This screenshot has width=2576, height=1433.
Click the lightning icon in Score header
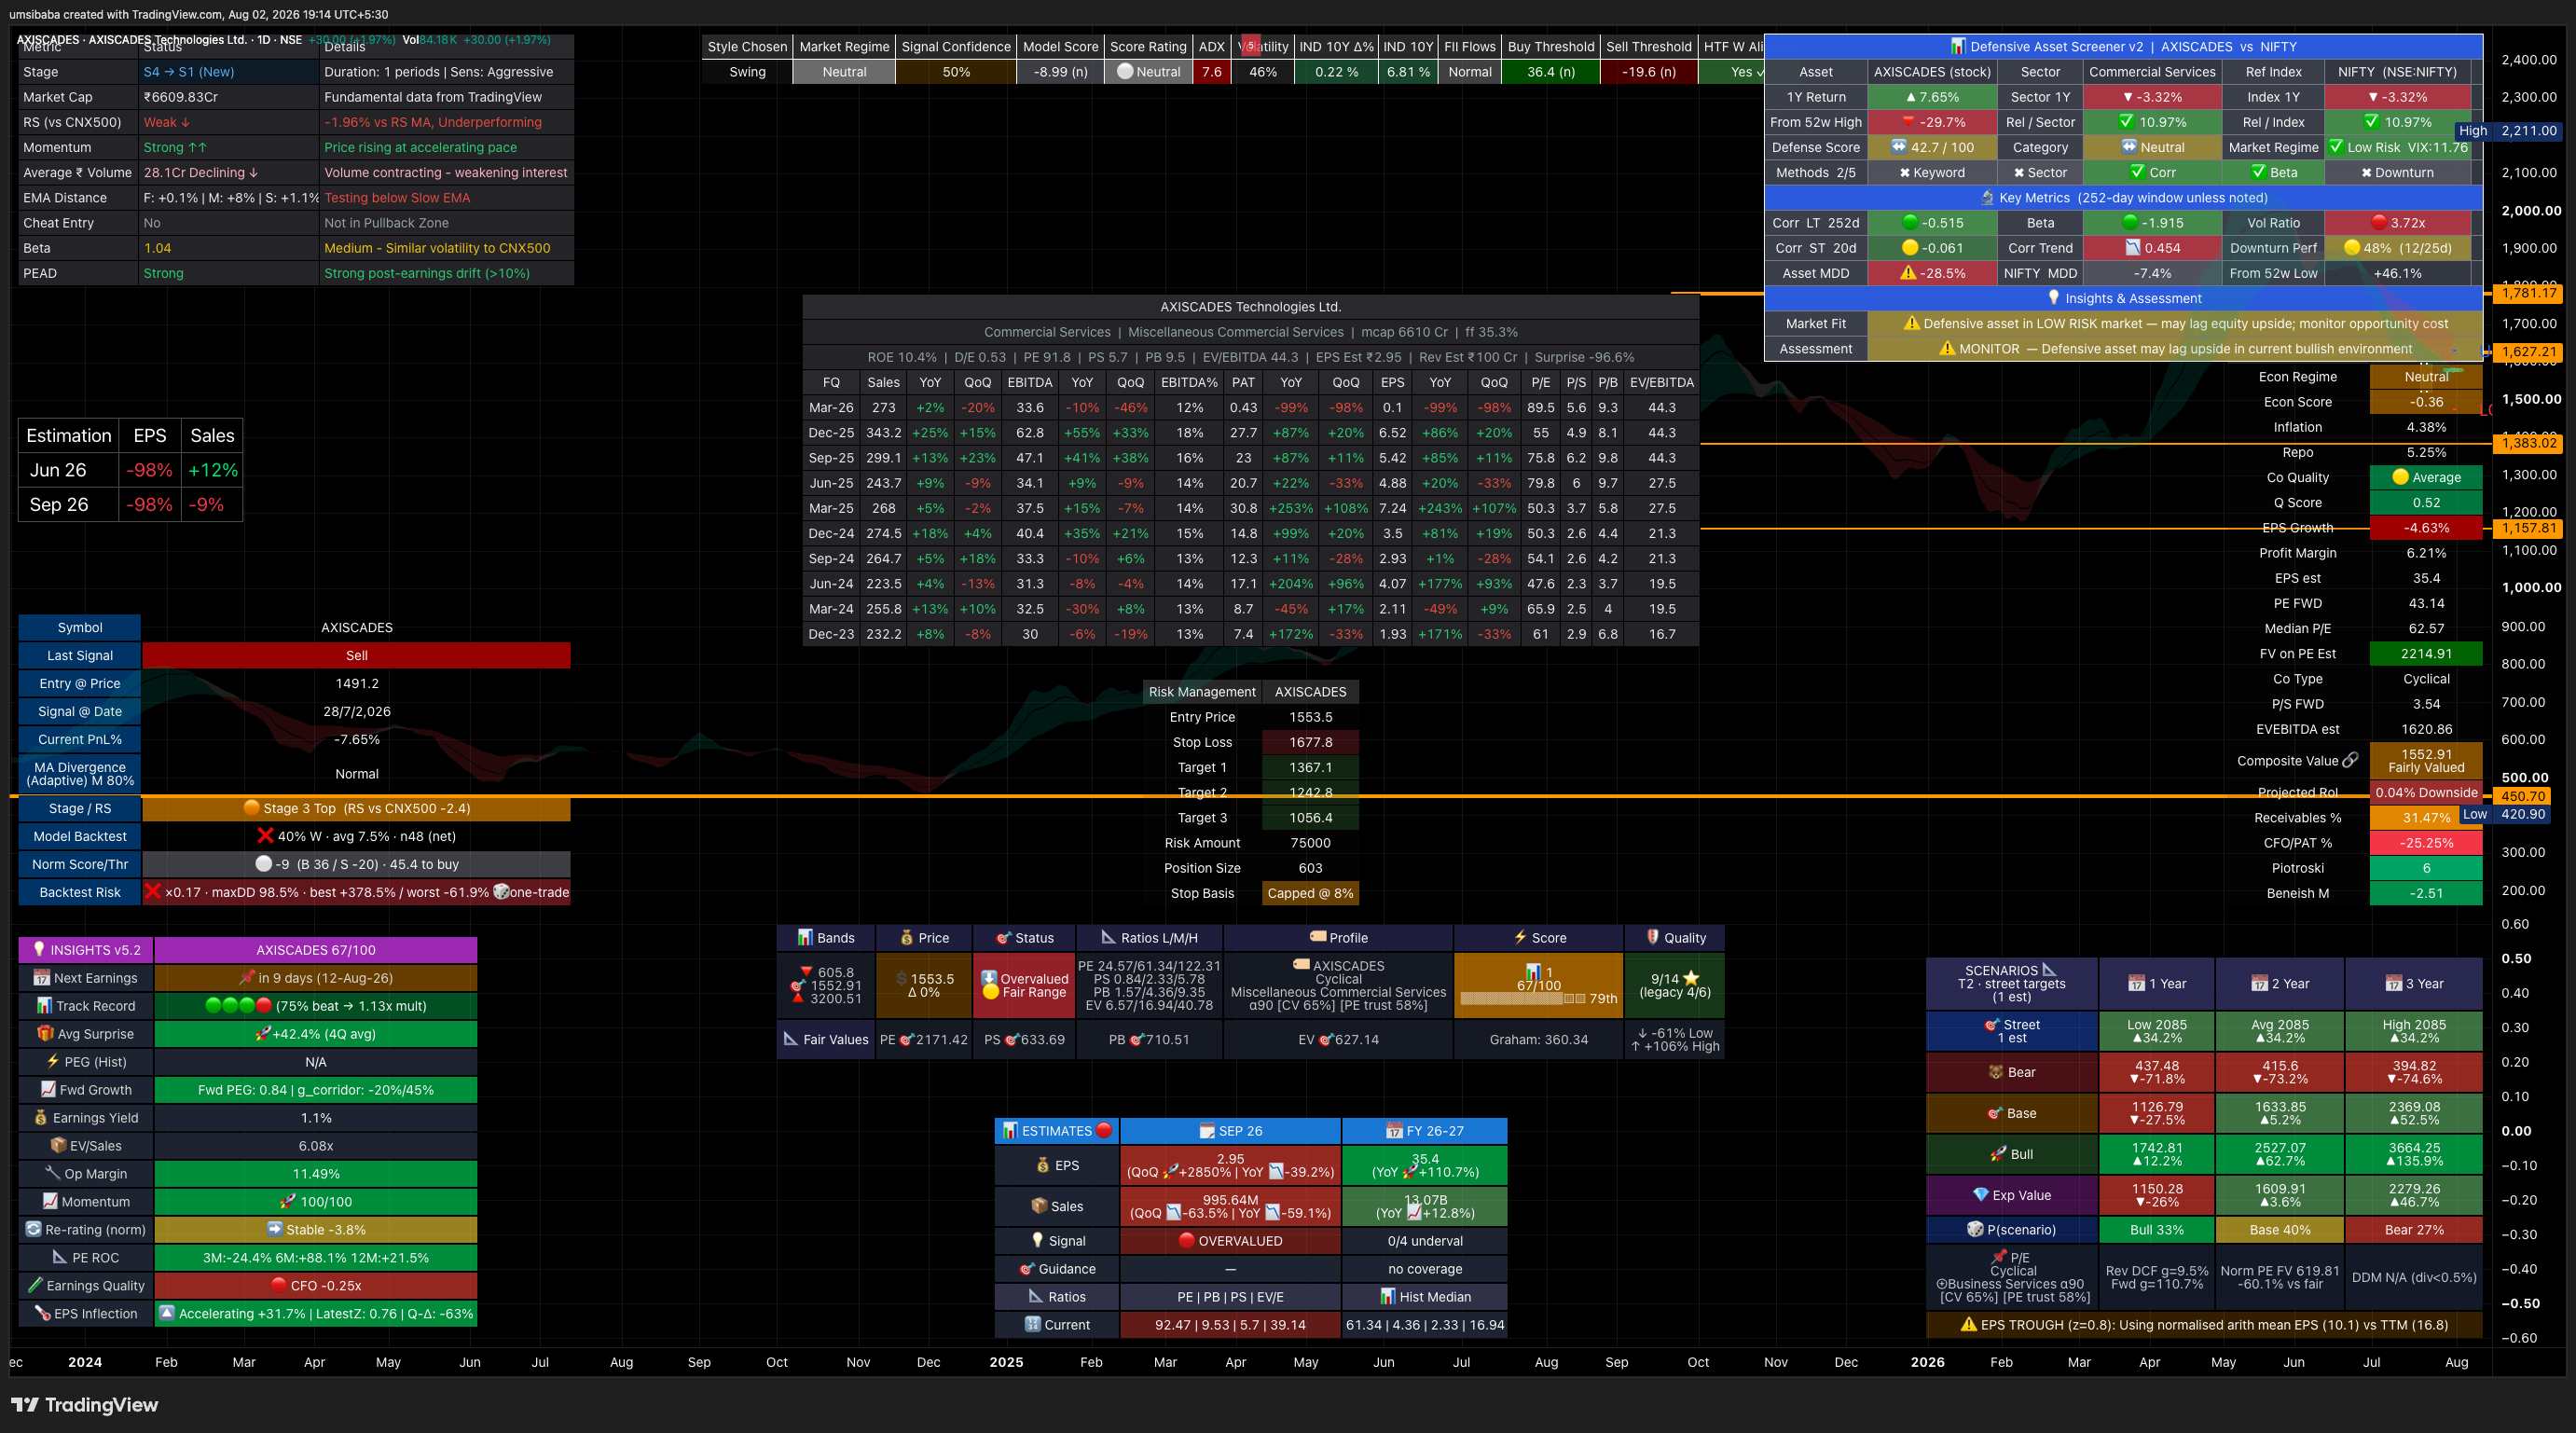click(x=1520, y=938)
